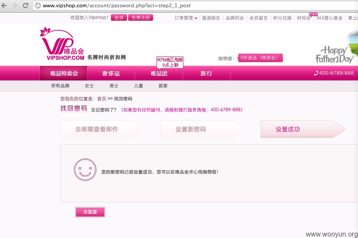Image resolution: width=358 pixels, height=238 pixels.
Task: Open the 品牌约会 link
Action: click(x=235, y=18)
